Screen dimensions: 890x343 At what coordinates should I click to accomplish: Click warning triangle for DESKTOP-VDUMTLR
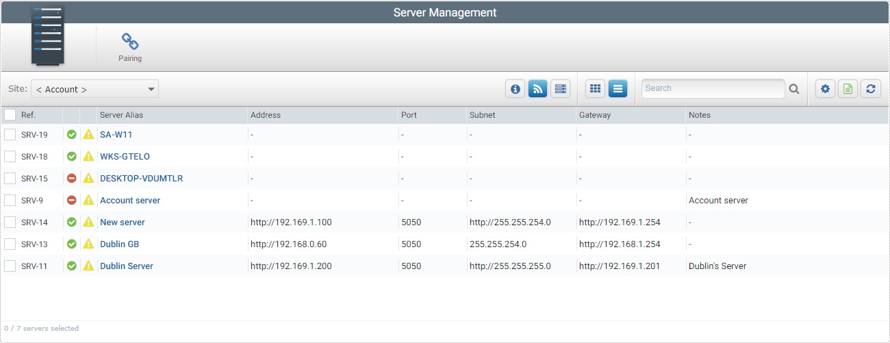[x=88, y=178]
